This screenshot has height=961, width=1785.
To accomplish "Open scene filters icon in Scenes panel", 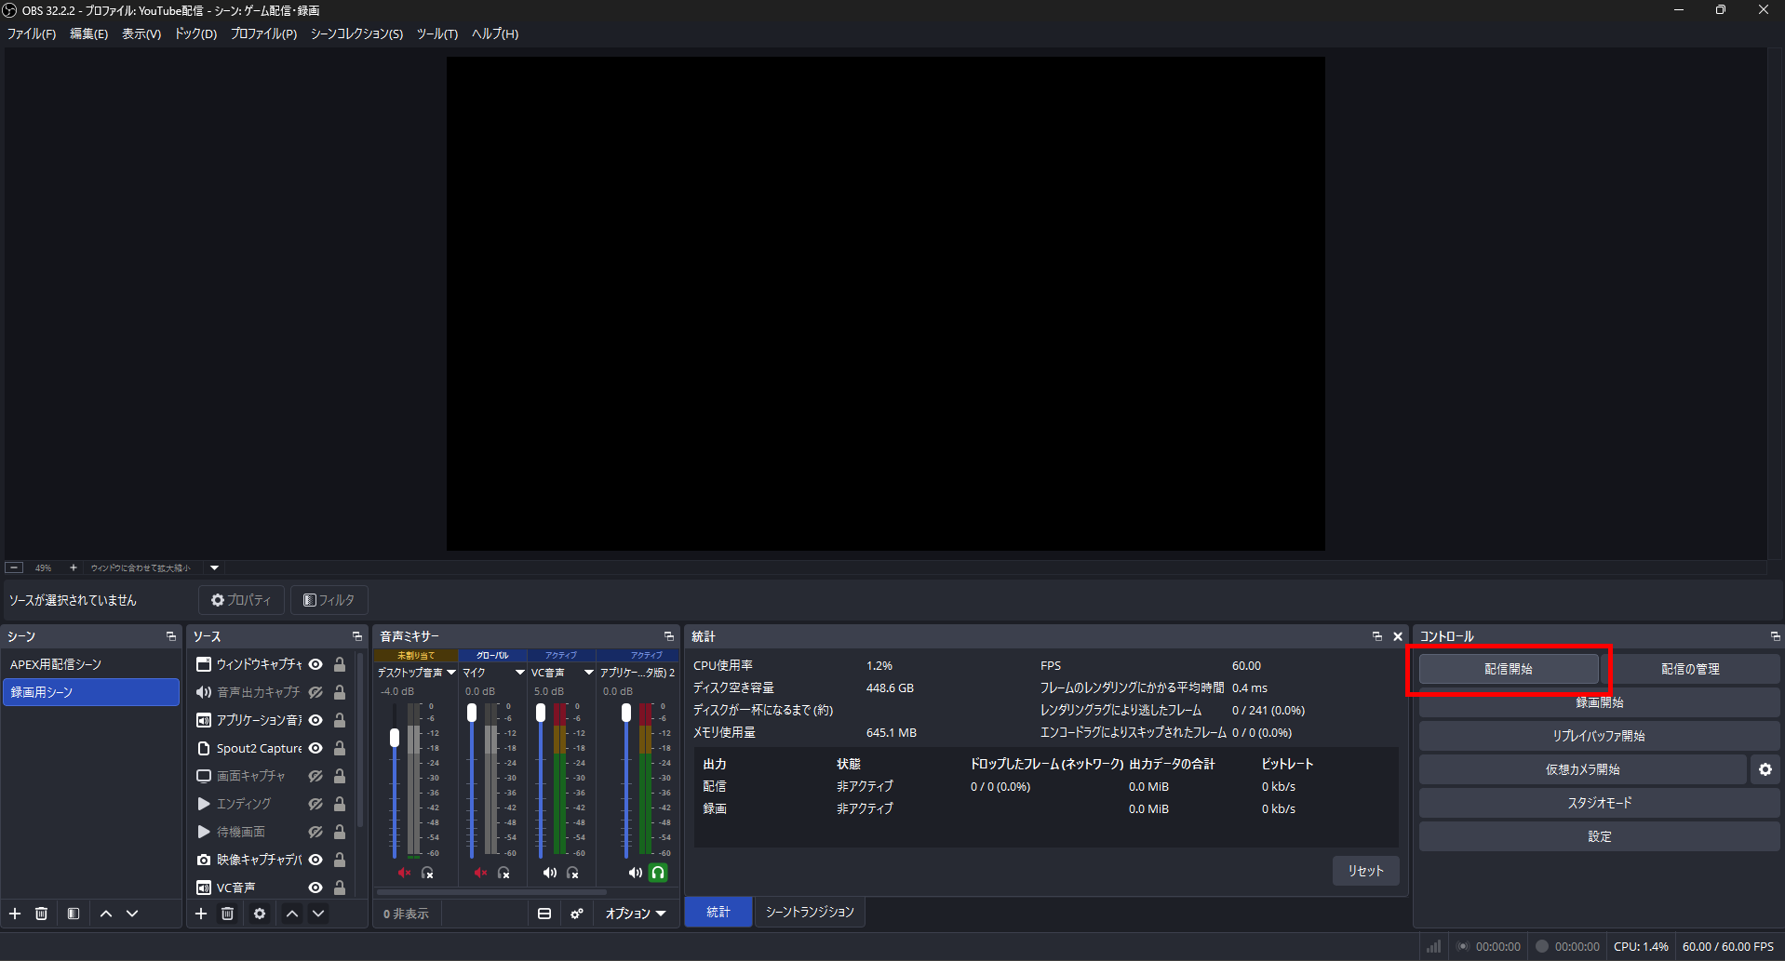I will [x=74, y=914].
